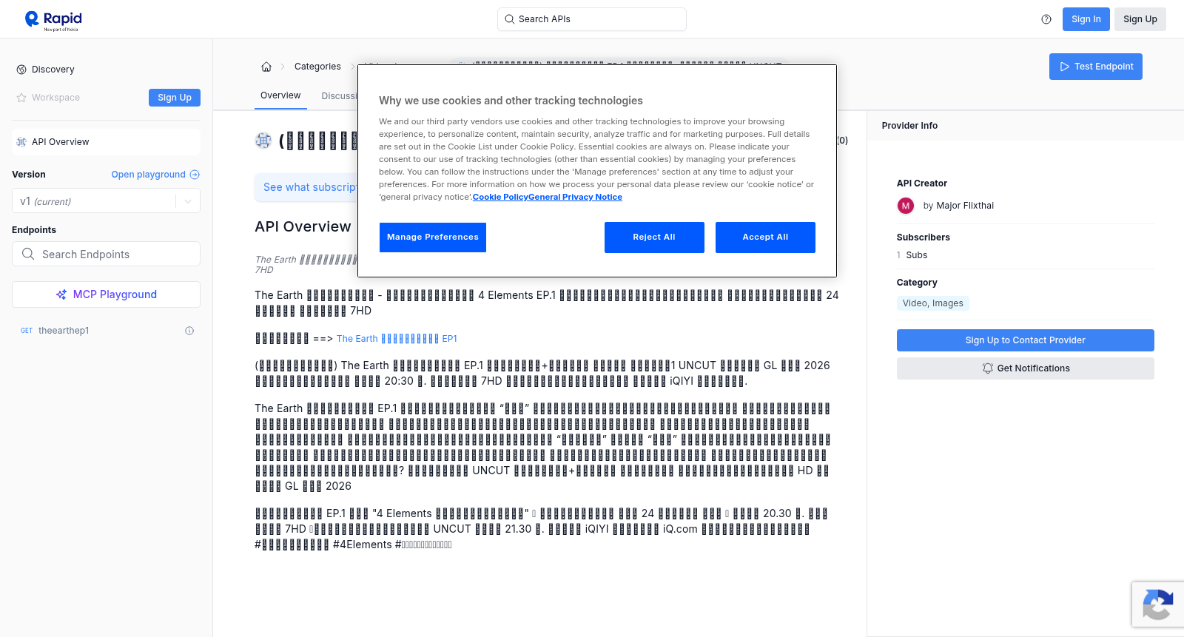Viewport: 1184px width, 637px height.
Task: Open the Categories breadcrumb
Action: (x=317, y=67)
